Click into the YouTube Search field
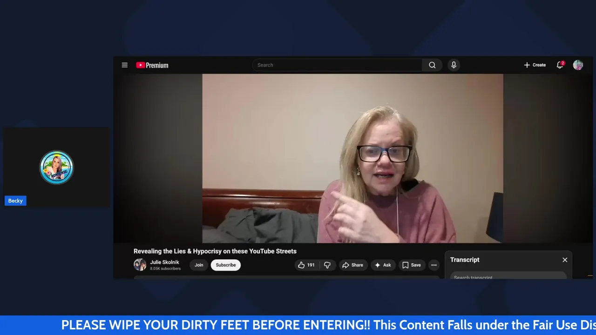Image resolution: width=596 pixels, height=335 pixels. tap(338, 65)
